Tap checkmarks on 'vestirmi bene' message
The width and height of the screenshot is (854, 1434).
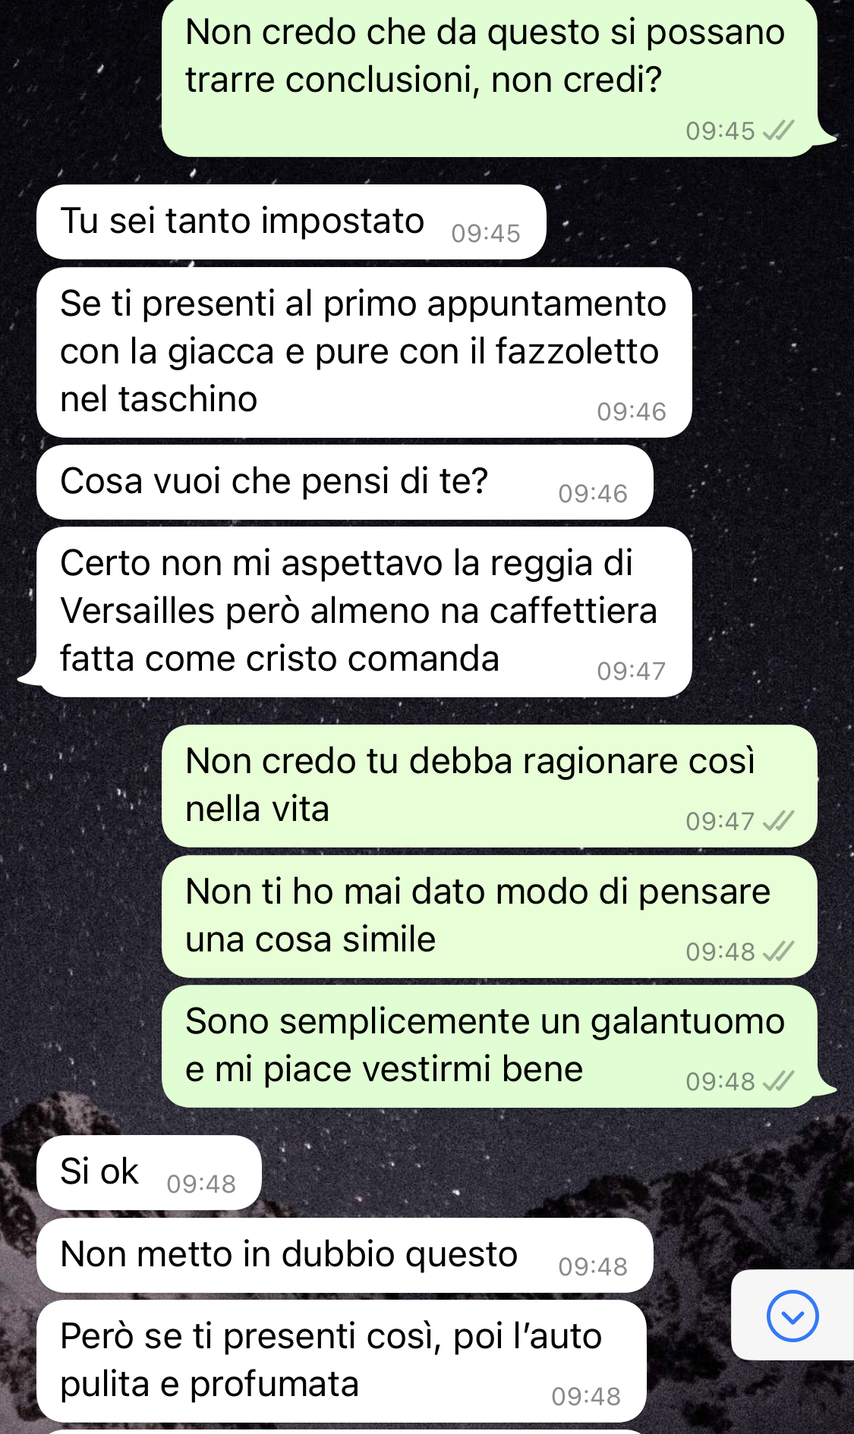(x=778, y=1081)
